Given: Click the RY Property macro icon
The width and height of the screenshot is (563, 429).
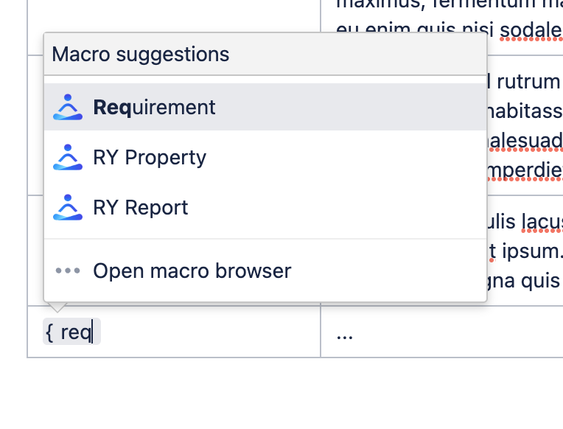Looking at the screenshot, I should tap(68, 158).
